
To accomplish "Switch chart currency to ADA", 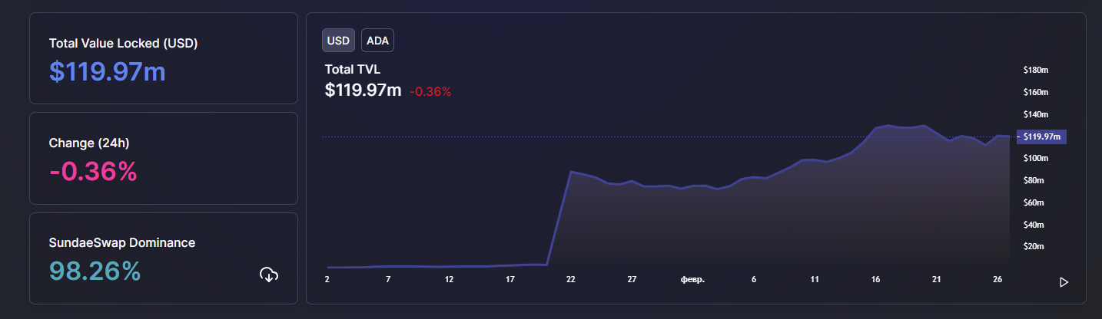I will point(377,41).
